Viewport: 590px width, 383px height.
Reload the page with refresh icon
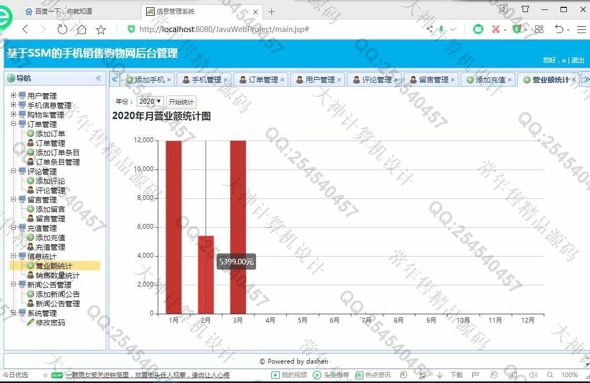click(x=62, y=29)
